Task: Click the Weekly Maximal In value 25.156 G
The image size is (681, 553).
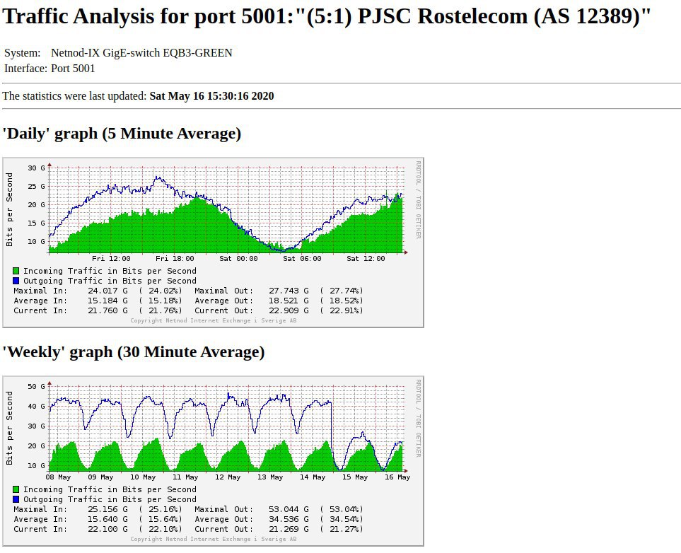Action: coord(107,509)
